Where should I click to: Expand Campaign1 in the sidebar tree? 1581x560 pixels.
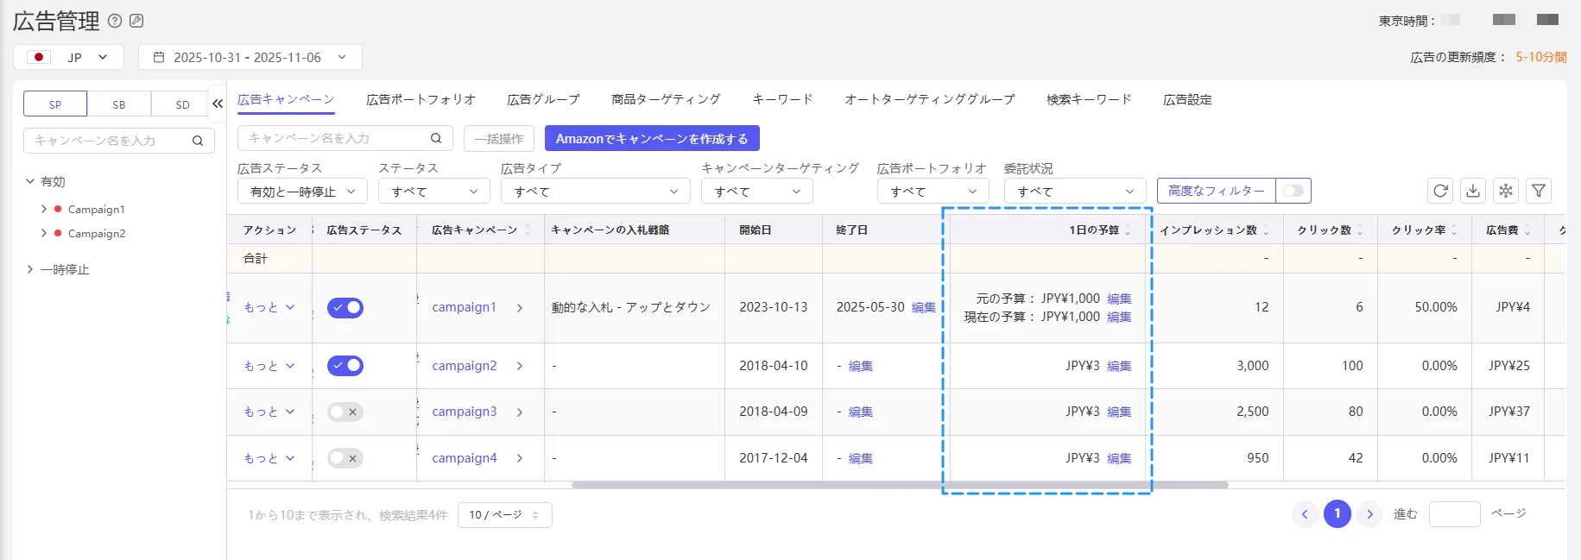tap(44, 209)
